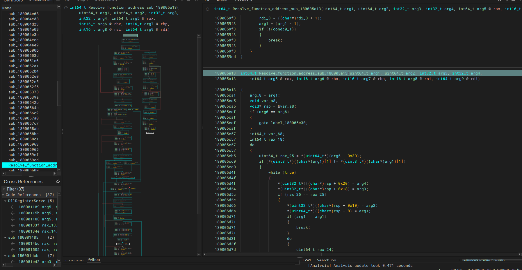Click xref arrow icon beside 180001109

[13, 207]
